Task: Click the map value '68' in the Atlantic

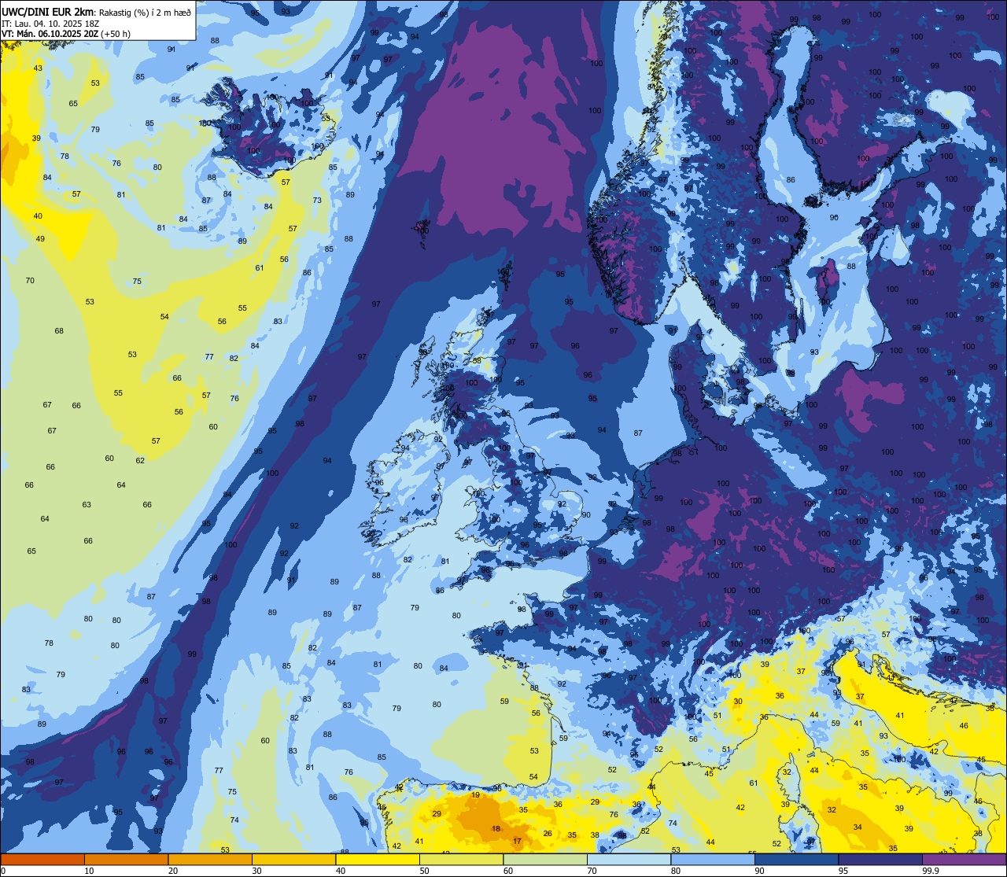Action: (59, 331)
